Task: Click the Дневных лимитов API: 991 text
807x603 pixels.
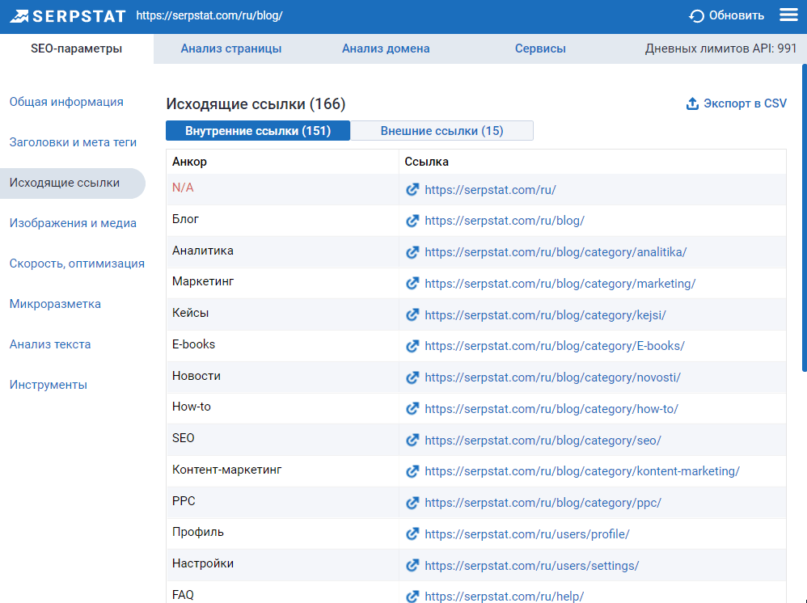Action: coord(720,48)
